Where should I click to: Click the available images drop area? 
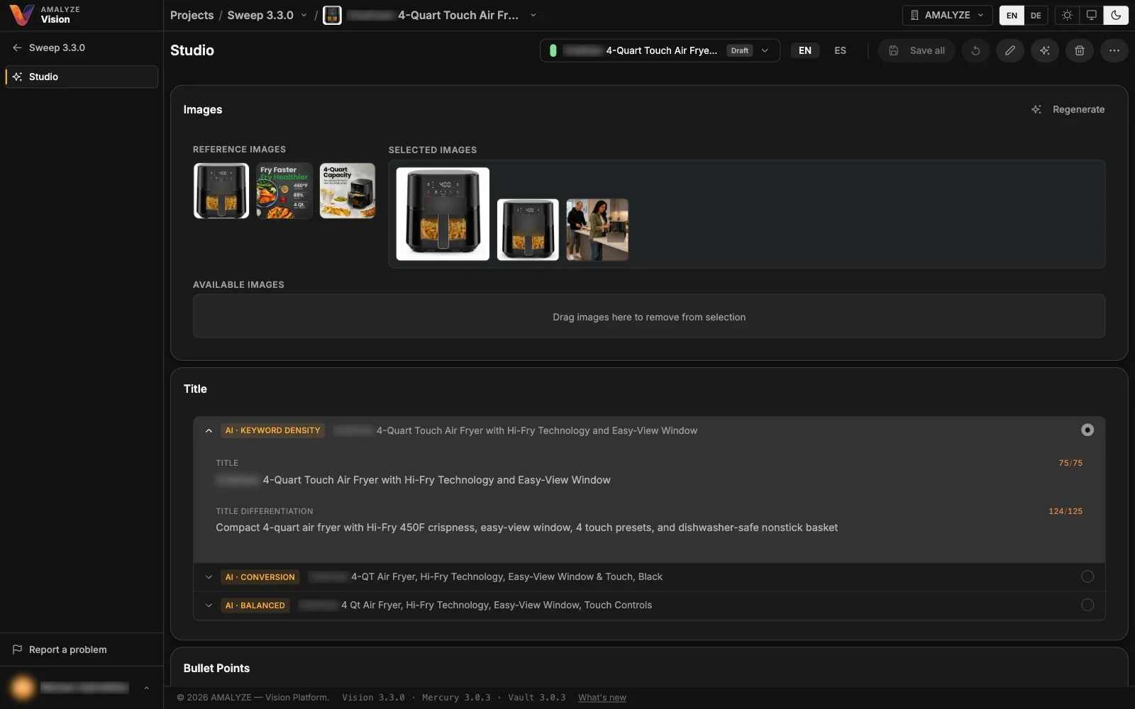pos(649,316)
